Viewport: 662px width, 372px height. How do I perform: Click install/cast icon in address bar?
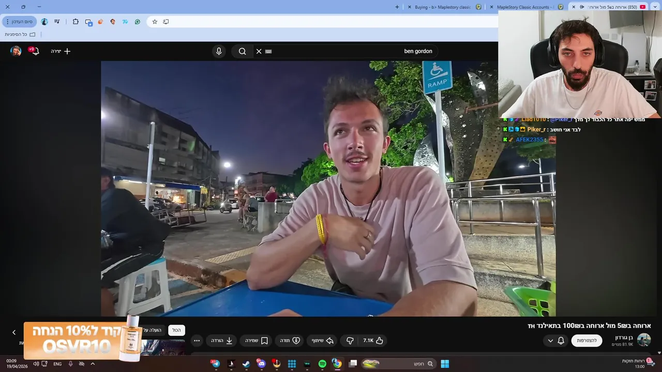(x=166, y=22)
